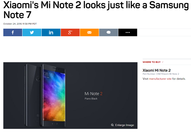This screenshot has height=132, width=191.
Task: Click the WHERE TO BUY heading
Action: coord(152,62)
